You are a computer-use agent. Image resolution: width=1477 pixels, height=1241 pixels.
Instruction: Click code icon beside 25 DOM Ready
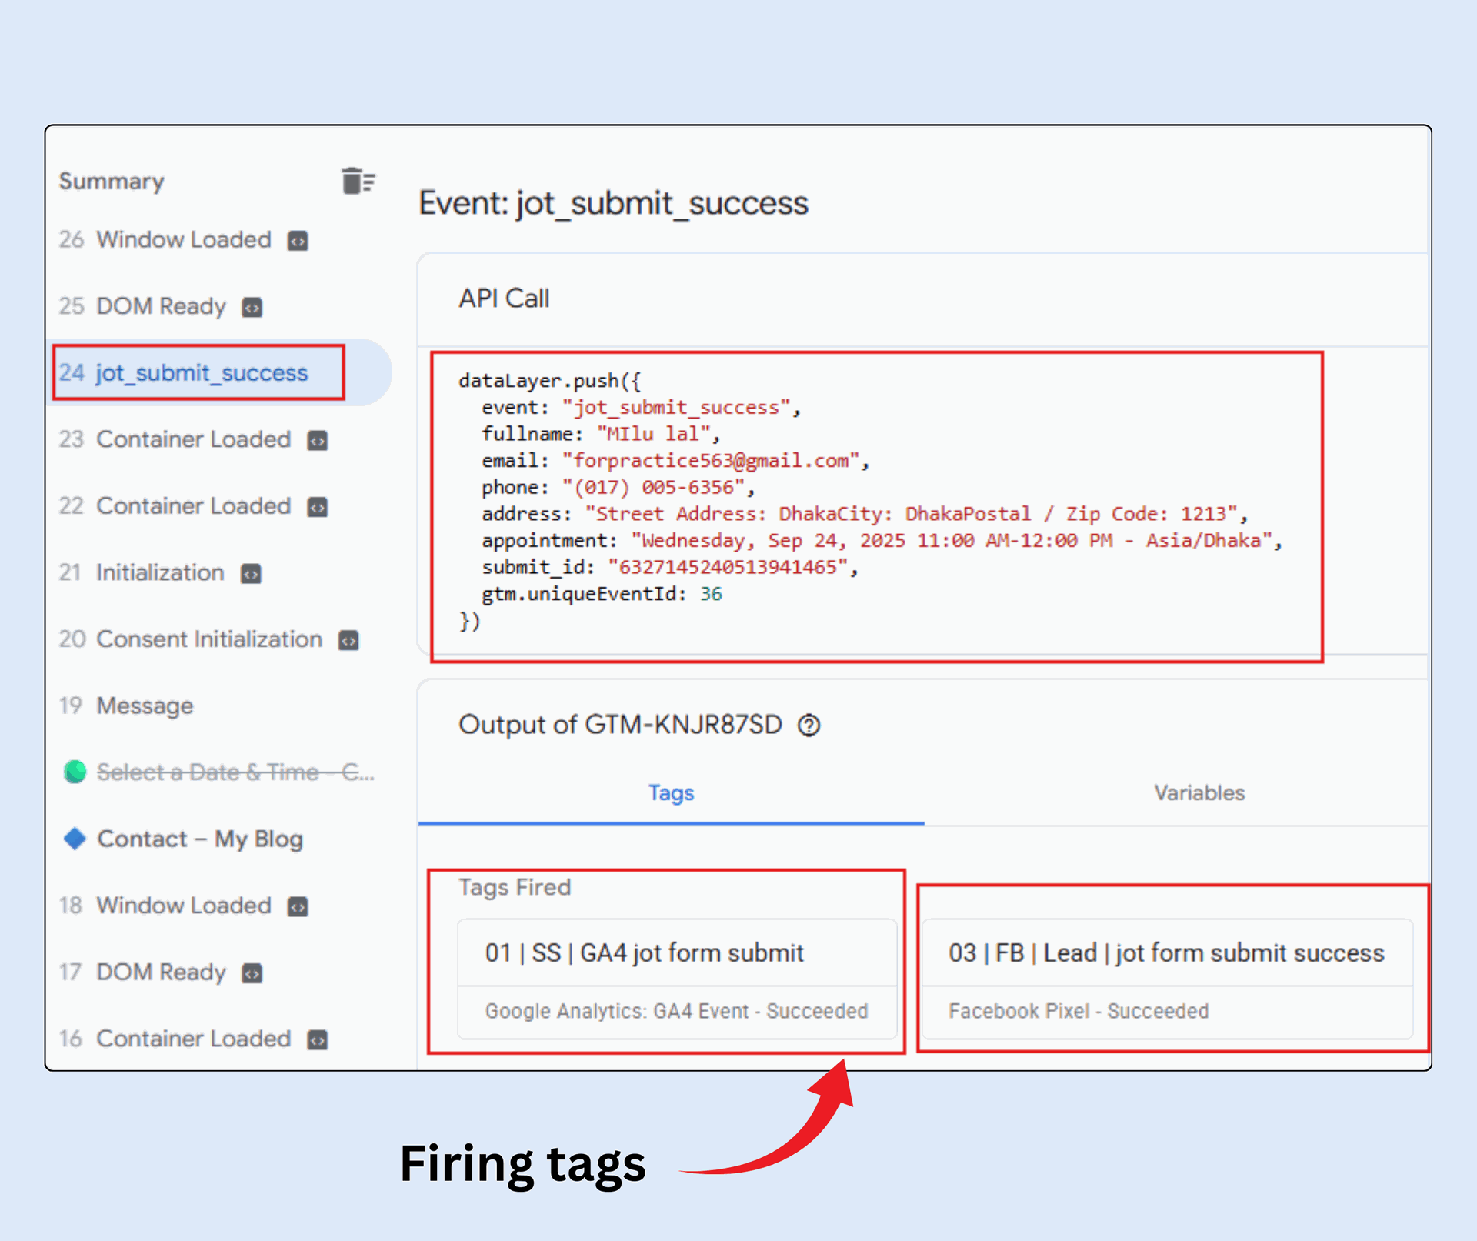252,308
